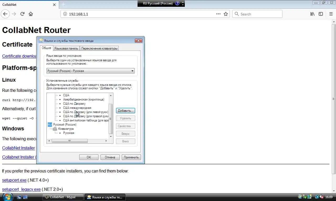Viewport: 336px width, 201px height.
Task: Click RU Русский (Россия) language indicator
Action: point(158,3)
